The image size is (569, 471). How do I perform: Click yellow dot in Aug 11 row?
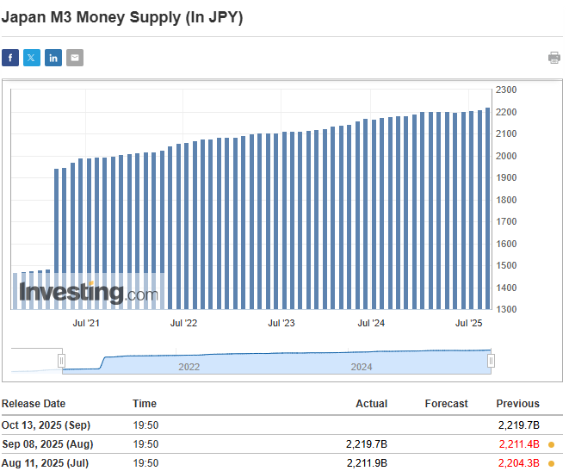(x=551, y=463)
